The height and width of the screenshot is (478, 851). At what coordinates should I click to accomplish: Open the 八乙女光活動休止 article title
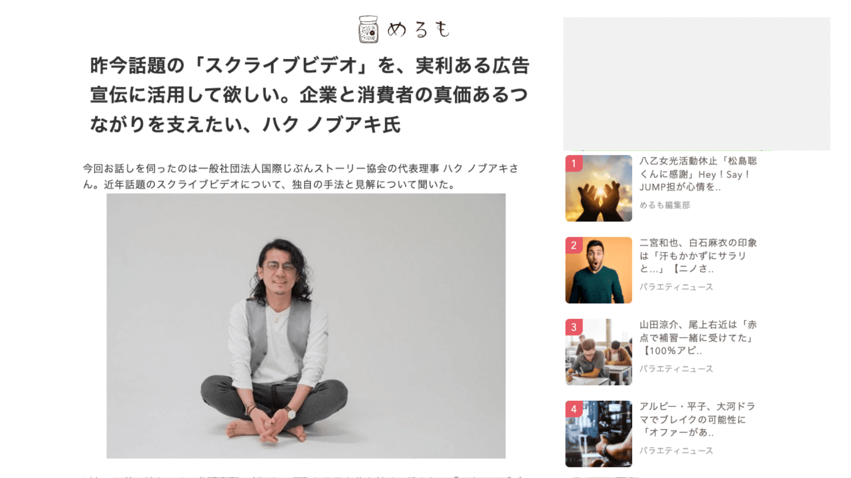[698, 174]
